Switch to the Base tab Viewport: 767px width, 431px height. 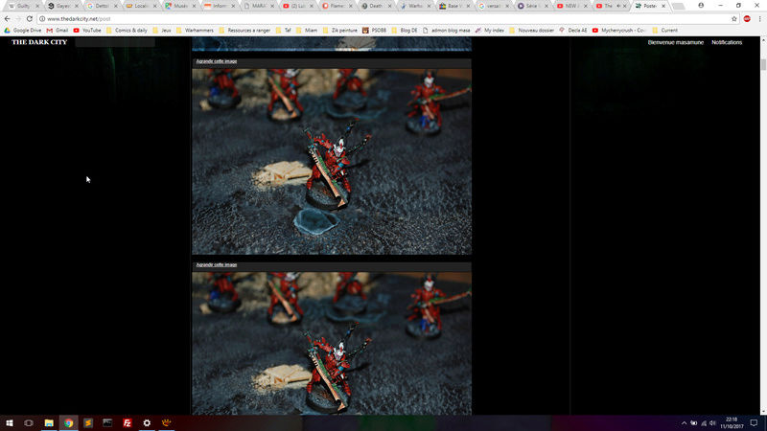[x=453, y=6]
